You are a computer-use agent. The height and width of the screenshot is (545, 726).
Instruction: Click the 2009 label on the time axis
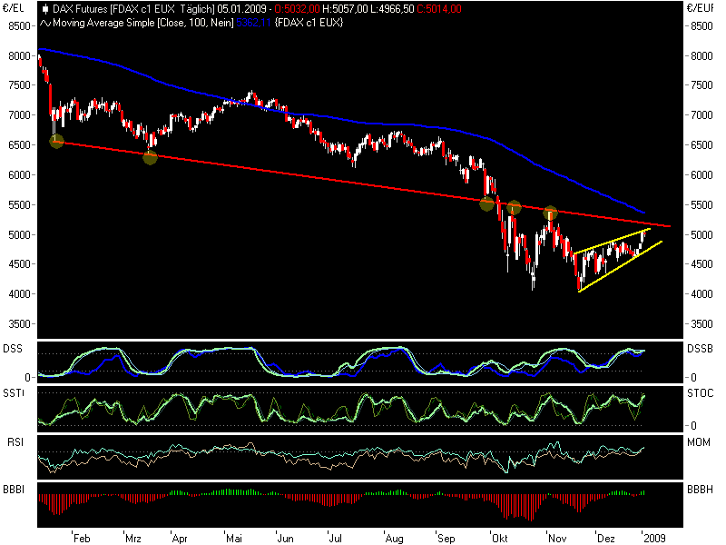(x=655, y=537)
